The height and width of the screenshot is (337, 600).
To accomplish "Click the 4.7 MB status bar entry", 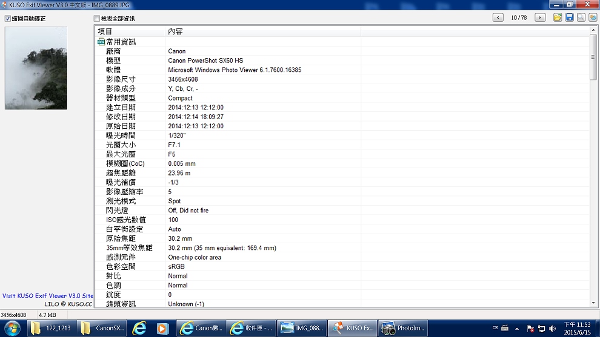I will pyautogui.click(x=47, y=315).
